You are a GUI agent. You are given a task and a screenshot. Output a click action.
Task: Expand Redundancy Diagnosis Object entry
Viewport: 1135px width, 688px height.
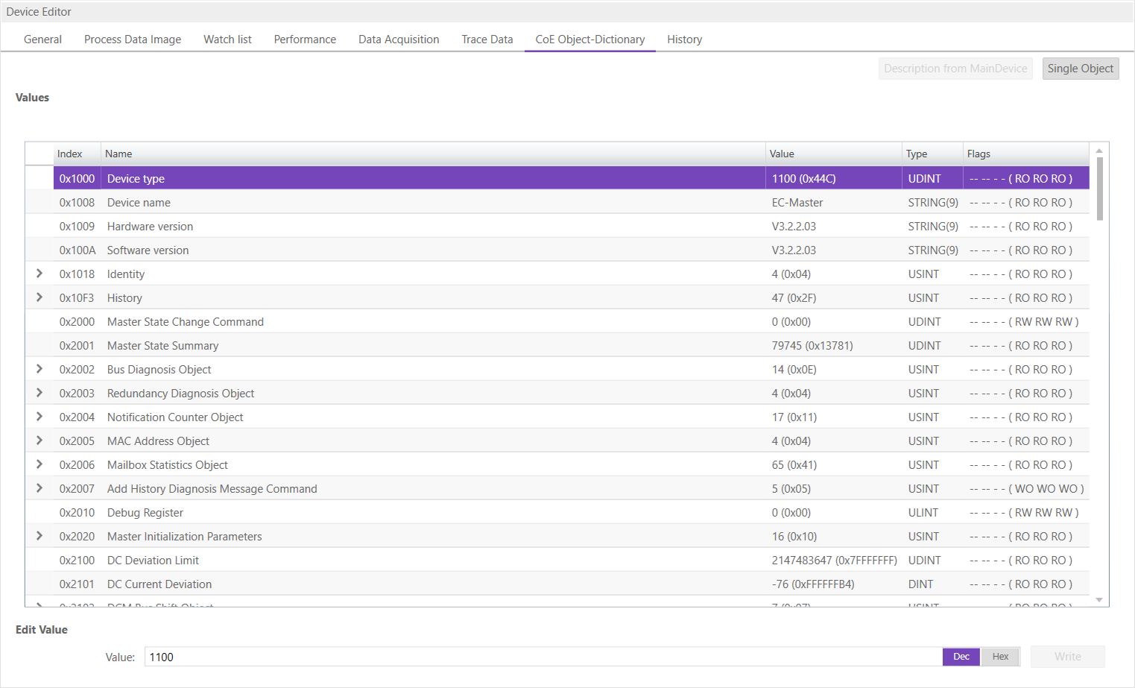point(39,393)
